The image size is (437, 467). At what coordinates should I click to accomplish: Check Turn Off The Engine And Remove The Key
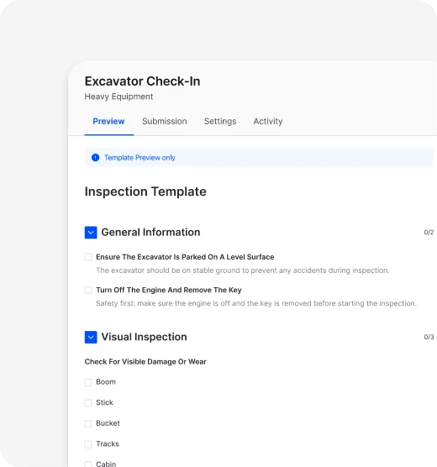88,290
